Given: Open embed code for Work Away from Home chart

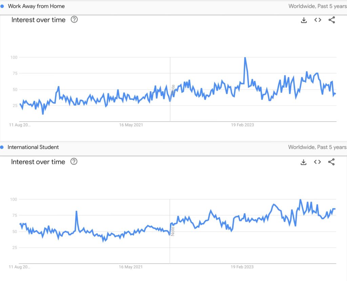Looking at the screenshot, I should pyautogui.click(x=318, y=20).
